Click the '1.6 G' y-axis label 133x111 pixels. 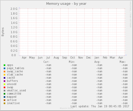click(14, 18)
